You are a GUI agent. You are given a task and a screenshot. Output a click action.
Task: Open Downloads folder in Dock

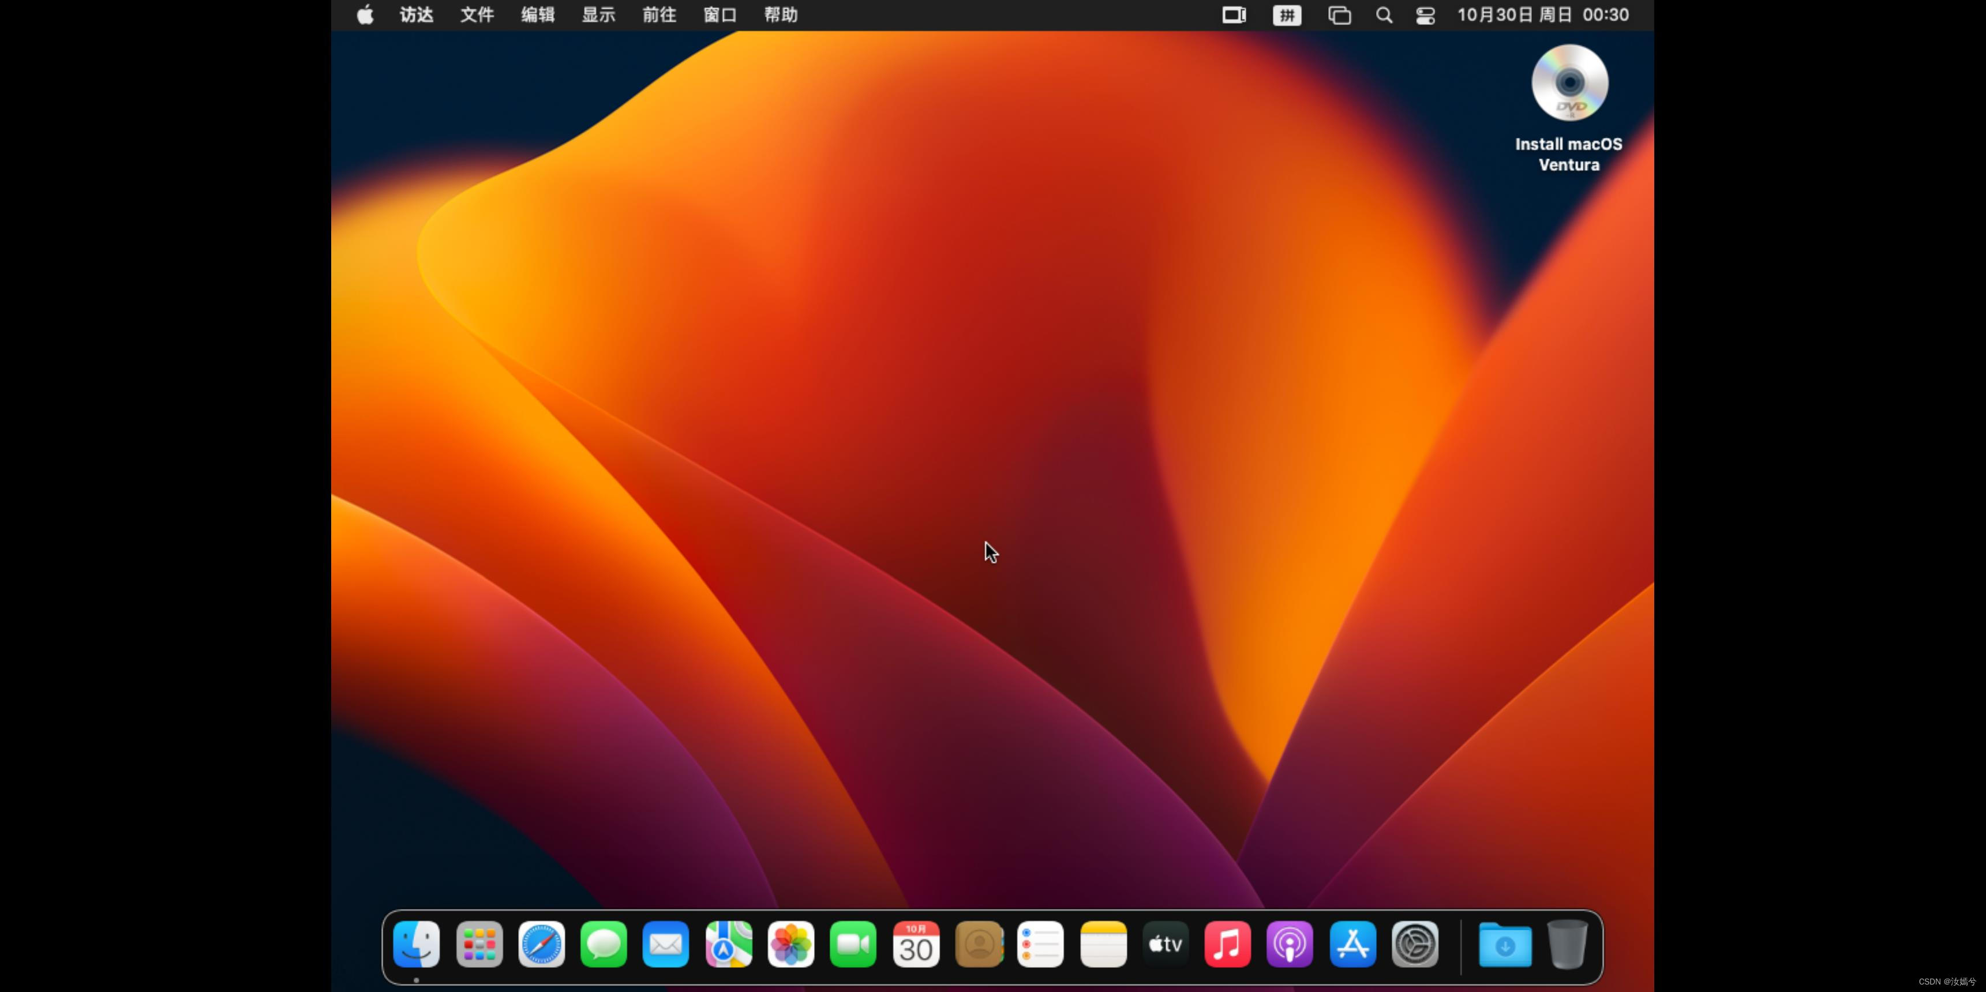[1505, 944]
